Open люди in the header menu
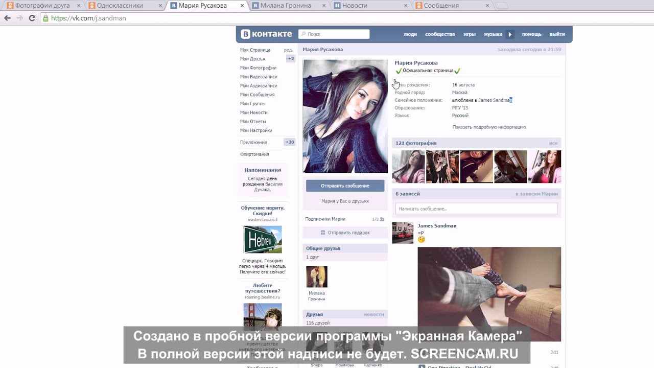The width and height of the screenshot is (654, 368). pyautogui.click(x=410, y=34)
